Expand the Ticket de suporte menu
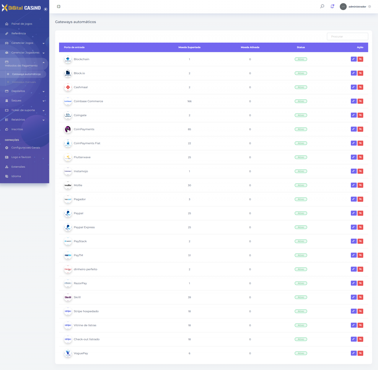Image resolution: width=378 pixels, height=370 pixels. click(x=25, y=110)
